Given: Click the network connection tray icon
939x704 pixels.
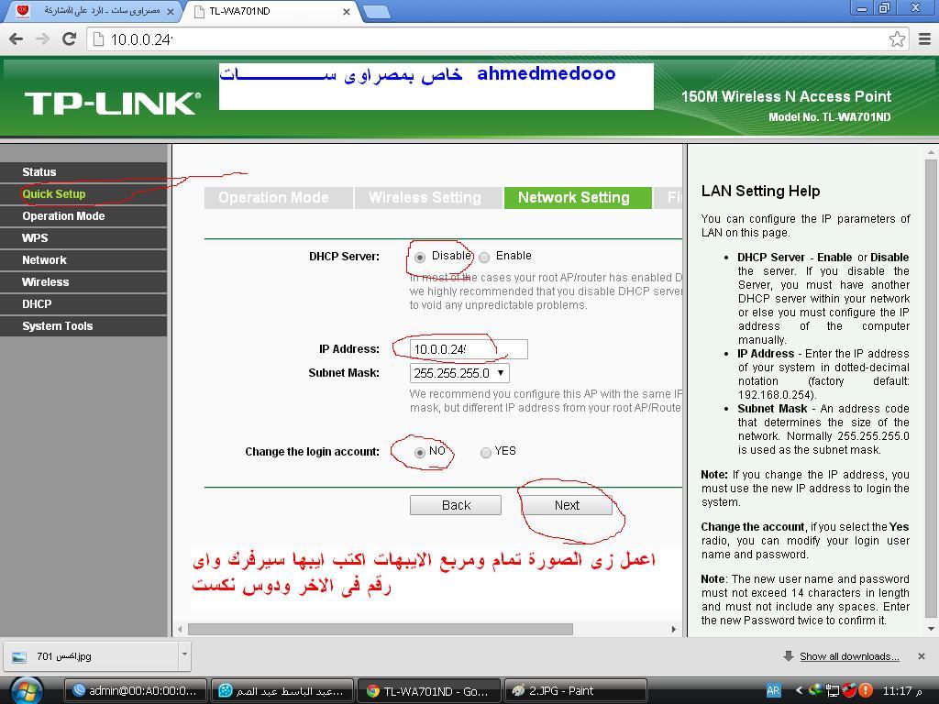Looking at the screenshot, I should 832,691.
